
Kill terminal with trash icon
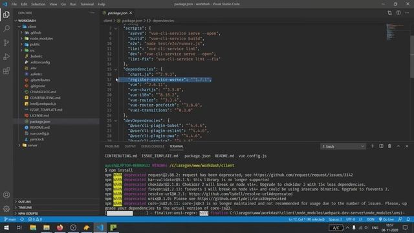pos(389,146)
